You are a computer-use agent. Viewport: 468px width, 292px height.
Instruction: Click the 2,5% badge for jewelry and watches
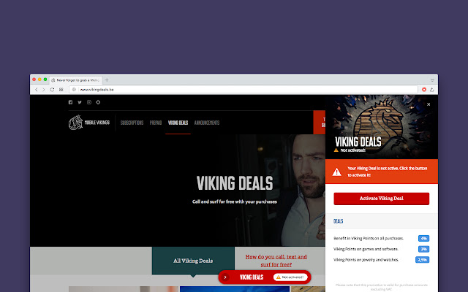point(423,260)
